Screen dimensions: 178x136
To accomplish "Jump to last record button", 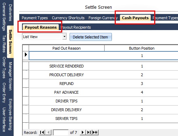I will [89, 133].
